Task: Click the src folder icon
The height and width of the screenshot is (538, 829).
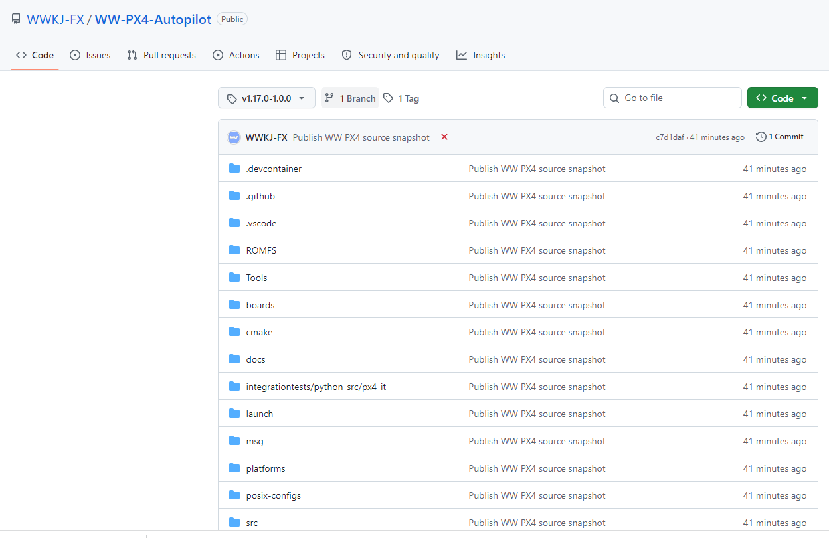Action: (234, 523)
